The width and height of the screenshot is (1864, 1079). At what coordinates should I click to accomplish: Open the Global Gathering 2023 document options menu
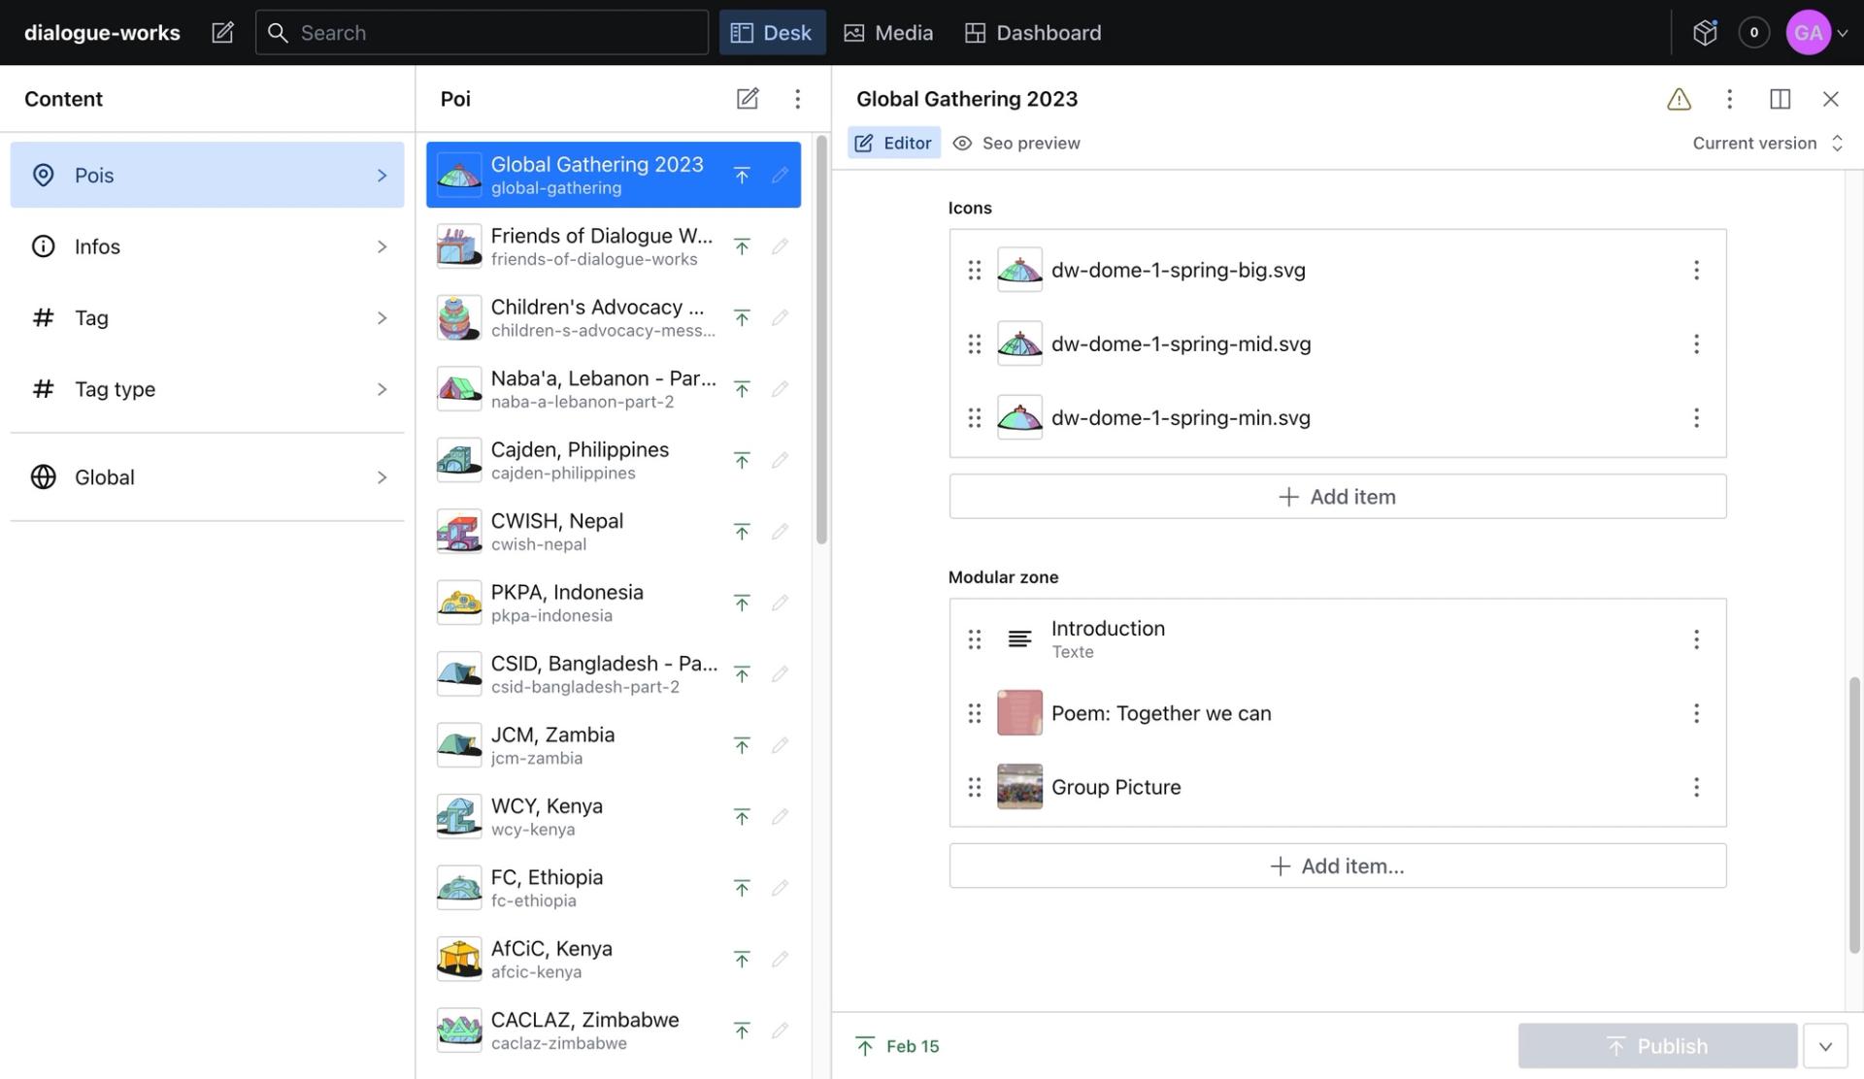tap(1729, 99)
